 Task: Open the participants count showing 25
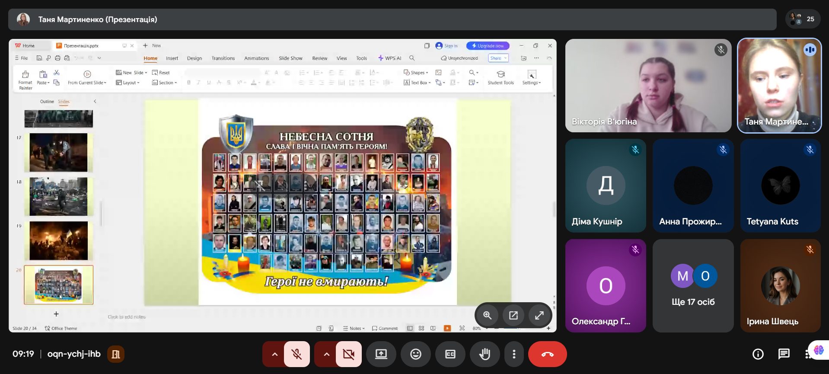tap(802, 19)
